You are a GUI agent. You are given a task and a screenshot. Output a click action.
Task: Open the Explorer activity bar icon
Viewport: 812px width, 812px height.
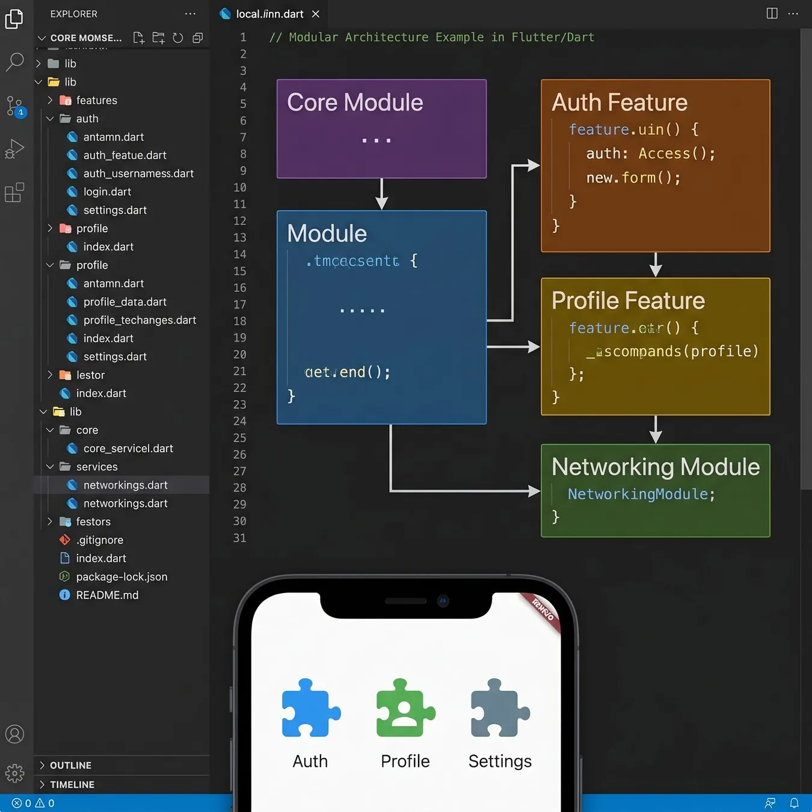[x=14, y=19]
